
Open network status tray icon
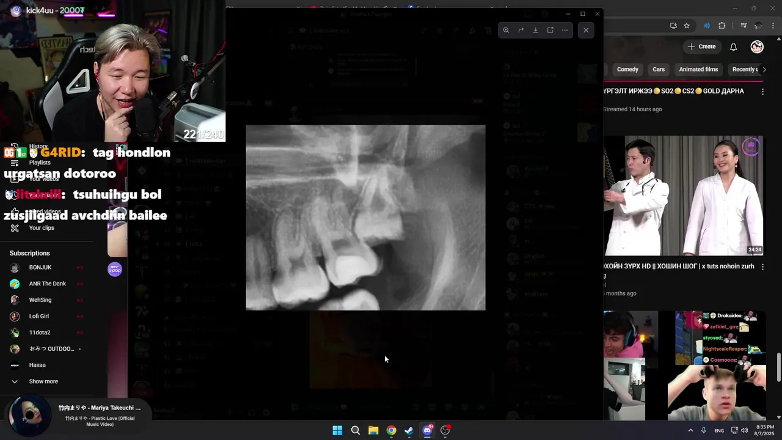pyautogui.click(x=734, y=430)
